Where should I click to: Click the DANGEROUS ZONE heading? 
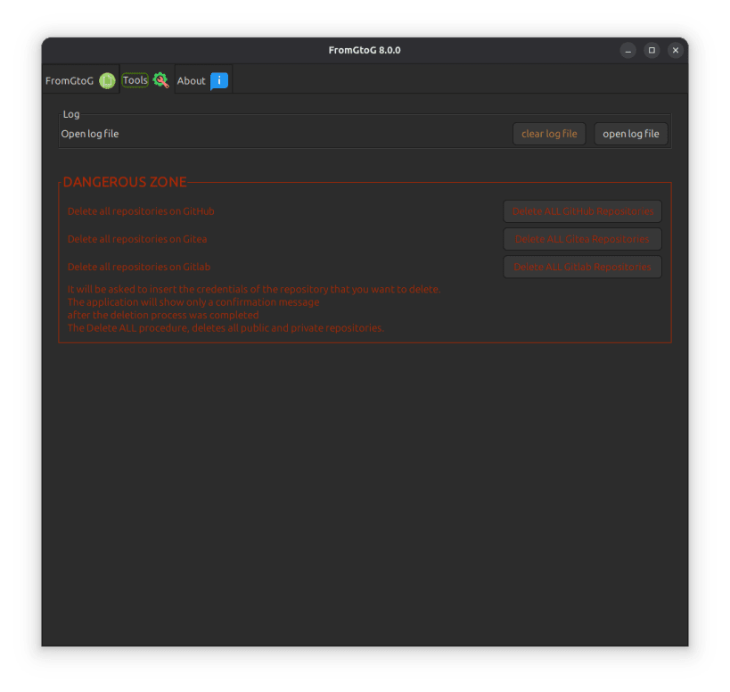pyautogui.click(x=125, y=182)
